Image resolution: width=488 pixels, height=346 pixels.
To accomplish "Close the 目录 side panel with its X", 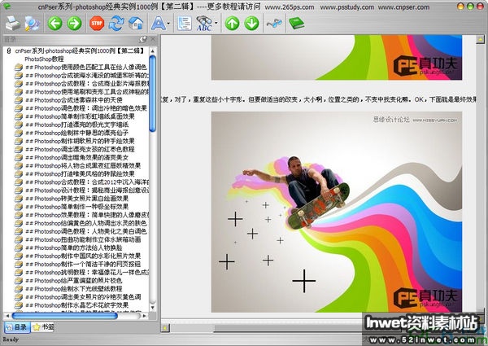I will (153, 39).
